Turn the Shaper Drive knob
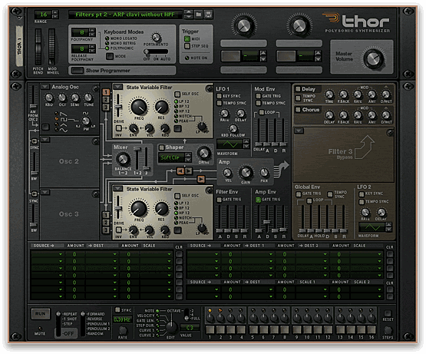This screenshot has height=354, width=426. [x=203, y=154]
